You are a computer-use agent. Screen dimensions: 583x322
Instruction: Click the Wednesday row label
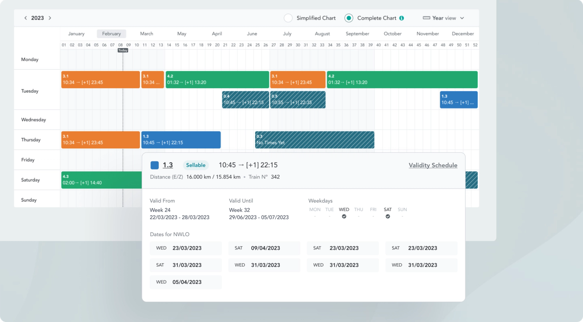click(x=34, y=119)
